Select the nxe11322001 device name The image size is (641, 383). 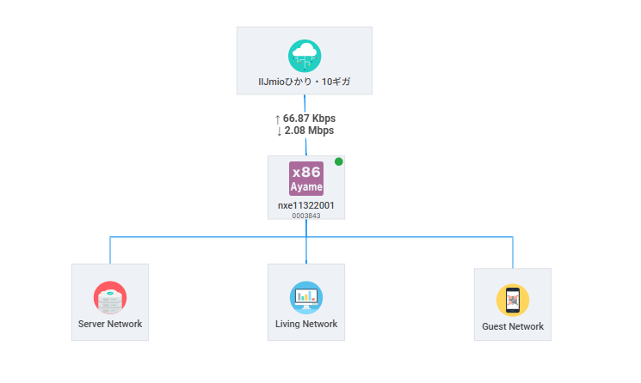[x=305, y=206]
